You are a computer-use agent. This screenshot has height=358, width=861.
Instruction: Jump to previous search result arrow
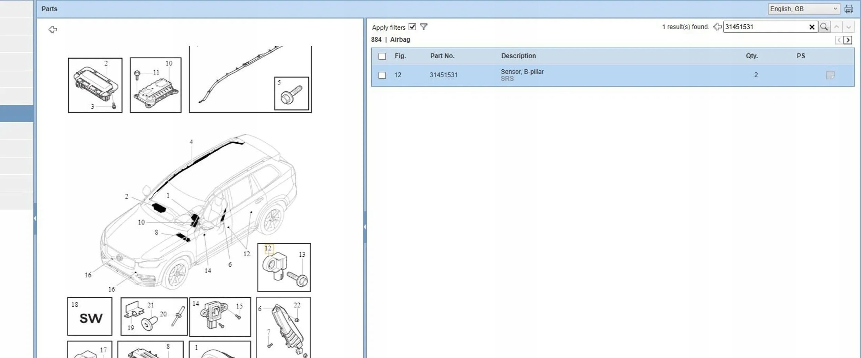point(837,27)
